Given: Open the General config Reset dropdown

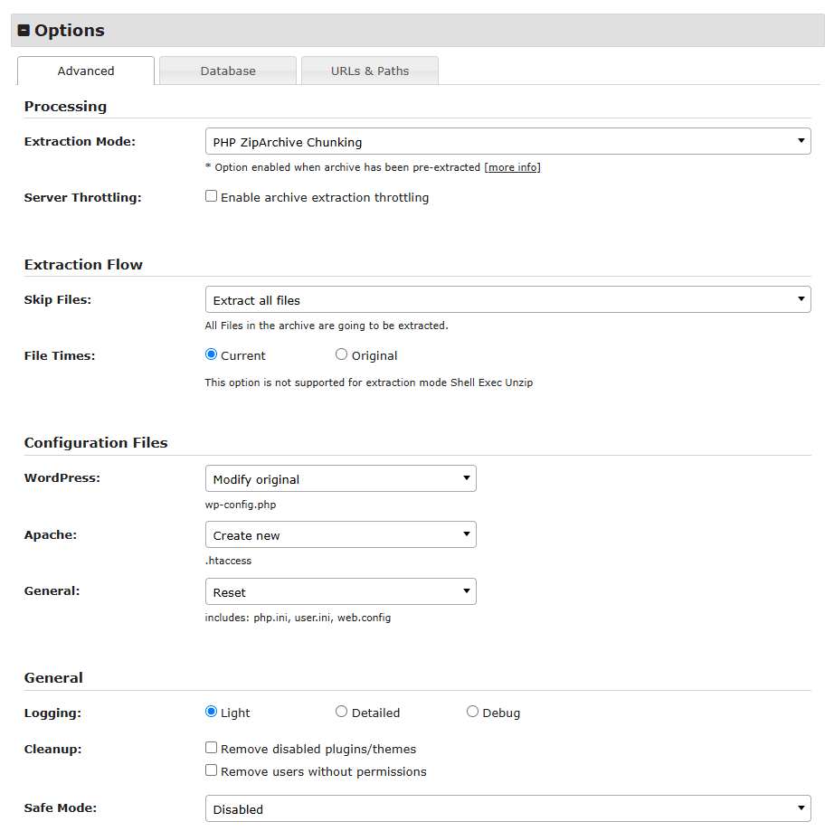Looking at the screenshot, I should click(x=340, y=592).
